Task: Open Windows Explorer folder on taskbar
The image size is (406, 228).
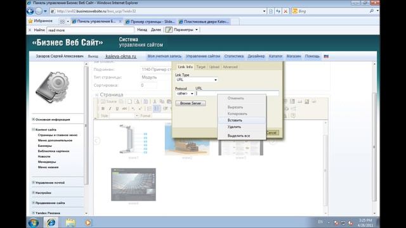Action: tap(70, 222)
